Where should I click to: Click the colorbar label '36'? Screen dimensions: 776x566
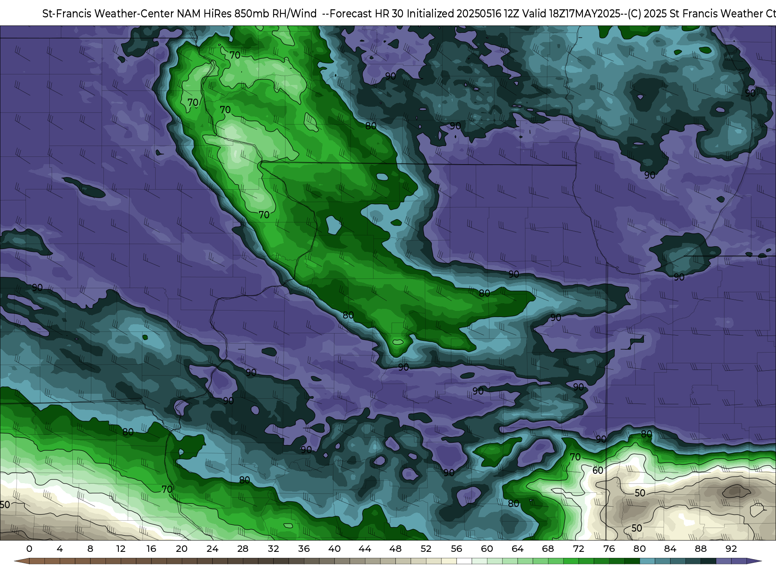tap(304, 549)
